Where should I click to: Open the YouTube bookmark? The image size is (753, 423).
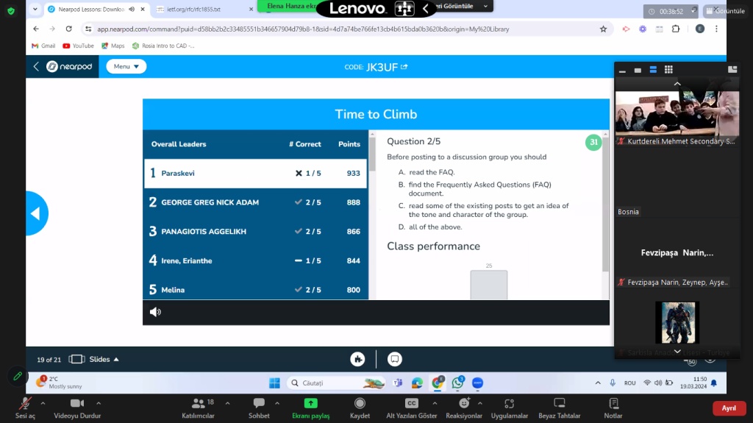(78, 46)
